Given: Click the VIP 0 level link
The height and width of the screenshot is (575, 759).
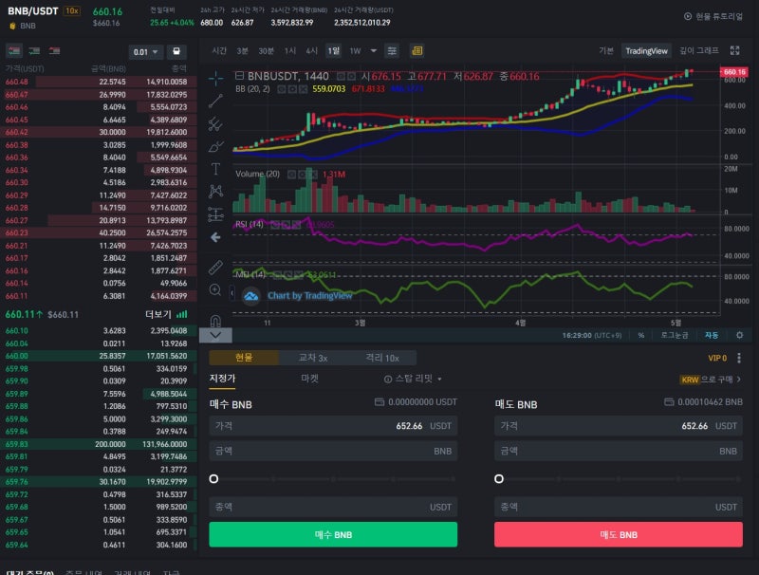Looking at the screenshot, I should point(717,358).
